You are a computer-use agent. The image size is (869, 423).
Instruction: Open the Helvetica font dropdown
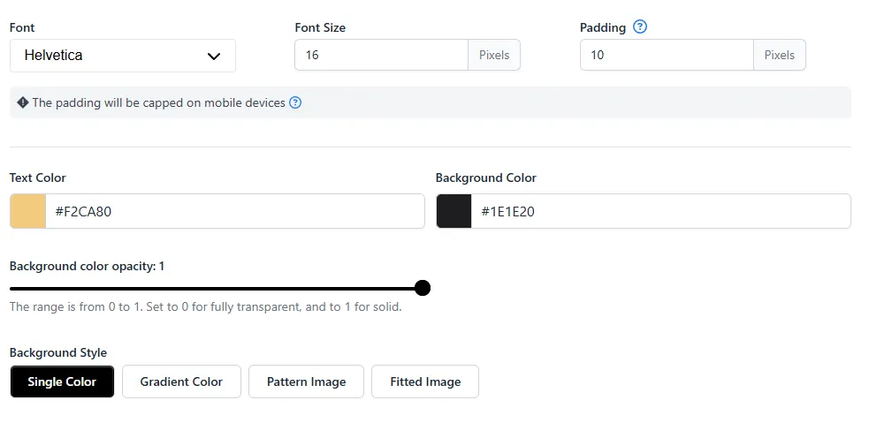tap(123, 56)
